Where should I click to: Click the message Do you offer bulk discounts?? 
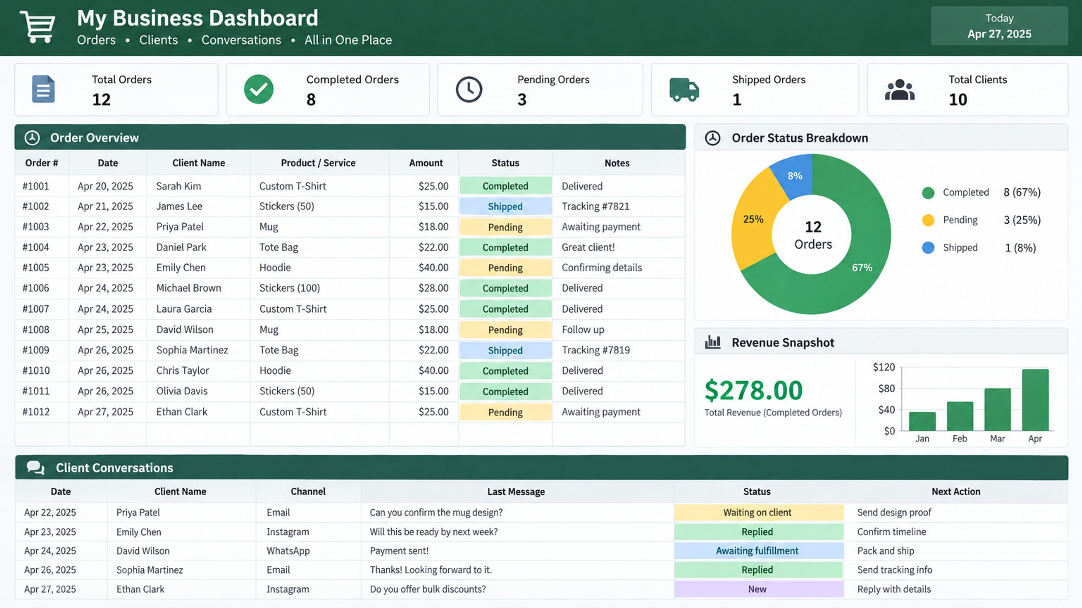pyautogui.click(x=428, y=589)
